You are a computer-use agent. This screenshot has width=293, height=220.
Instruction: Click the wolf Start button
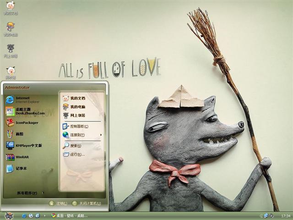(x=9, y=216)
